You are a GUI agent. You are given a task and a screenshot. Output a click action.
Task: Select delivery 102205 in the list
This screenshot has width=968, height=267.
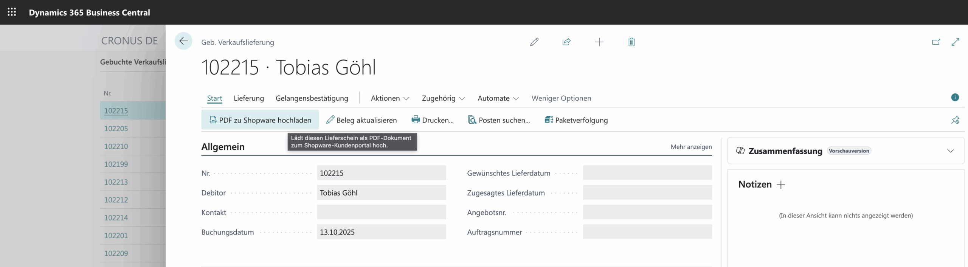click(x=116, y=129)
